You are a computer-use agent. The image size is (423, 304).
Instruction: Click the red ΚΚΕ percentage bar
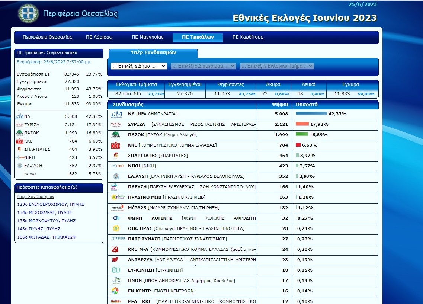click(298, 145)
